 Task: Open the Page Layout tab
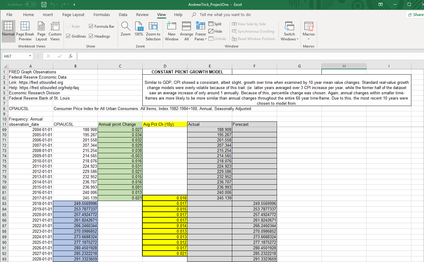[73, 14]
